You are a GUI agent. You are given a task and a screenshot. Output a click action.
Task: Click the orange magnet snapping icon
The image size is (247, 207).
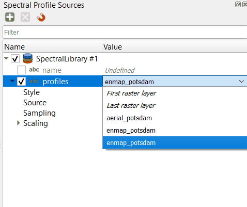pyautogui.click(x=41, y=17)
